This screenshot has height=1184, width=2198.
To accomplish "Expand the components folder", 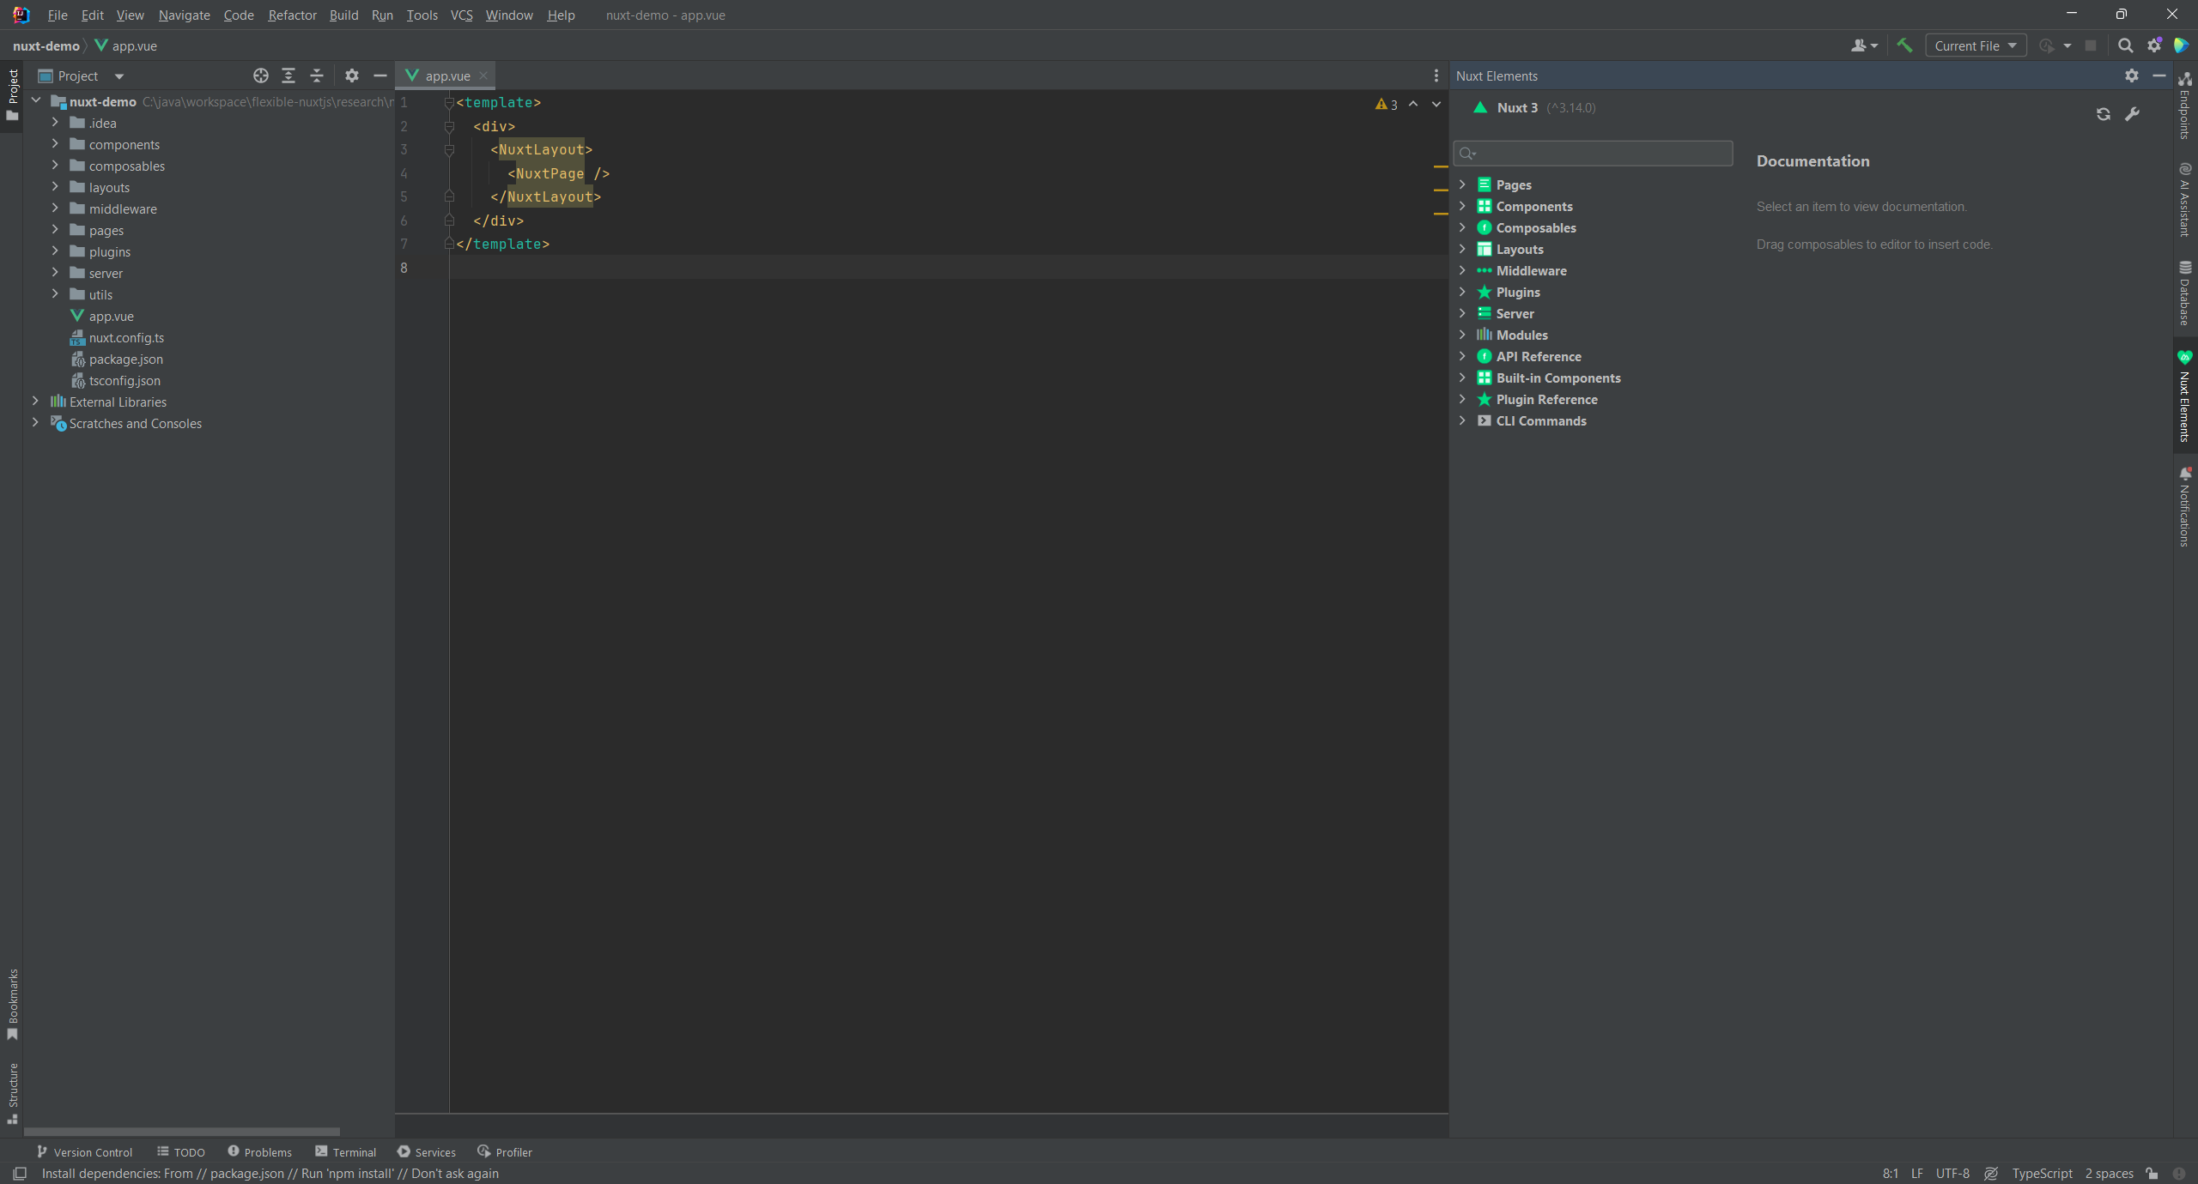I will 55,143.
